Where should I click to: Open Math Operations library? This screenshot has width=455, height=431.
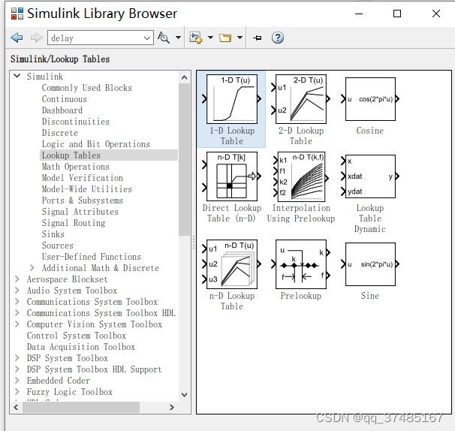coord(75,167)
